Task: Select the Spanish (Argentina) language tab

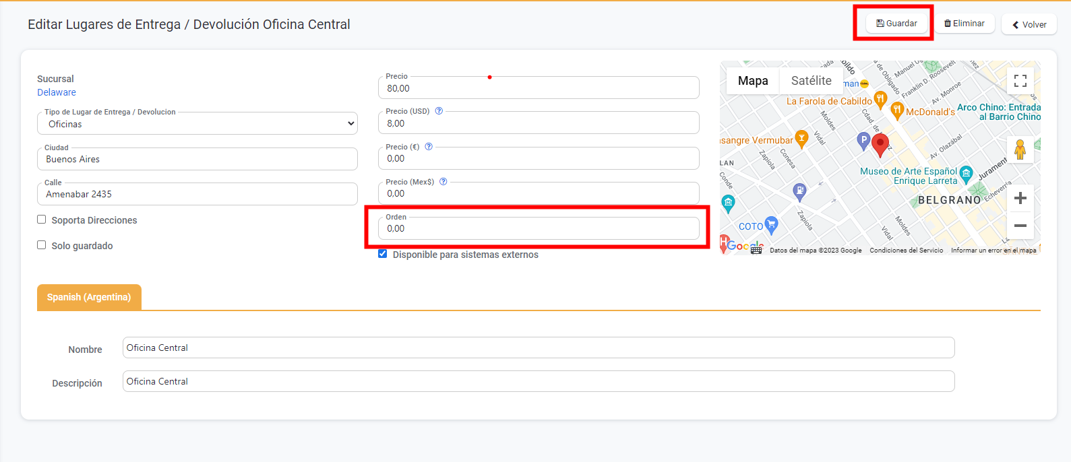Action: coord(89,297)
